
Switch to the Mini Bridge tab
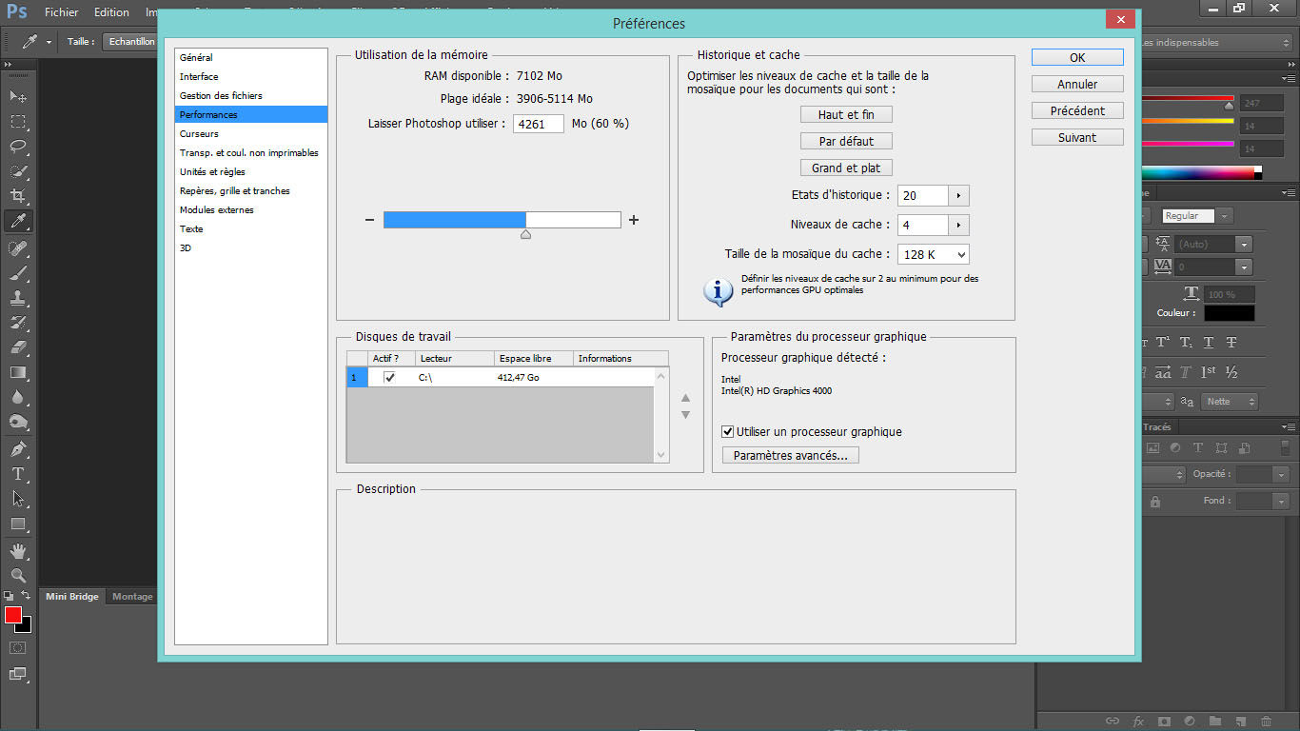click(x=72, y=597)
